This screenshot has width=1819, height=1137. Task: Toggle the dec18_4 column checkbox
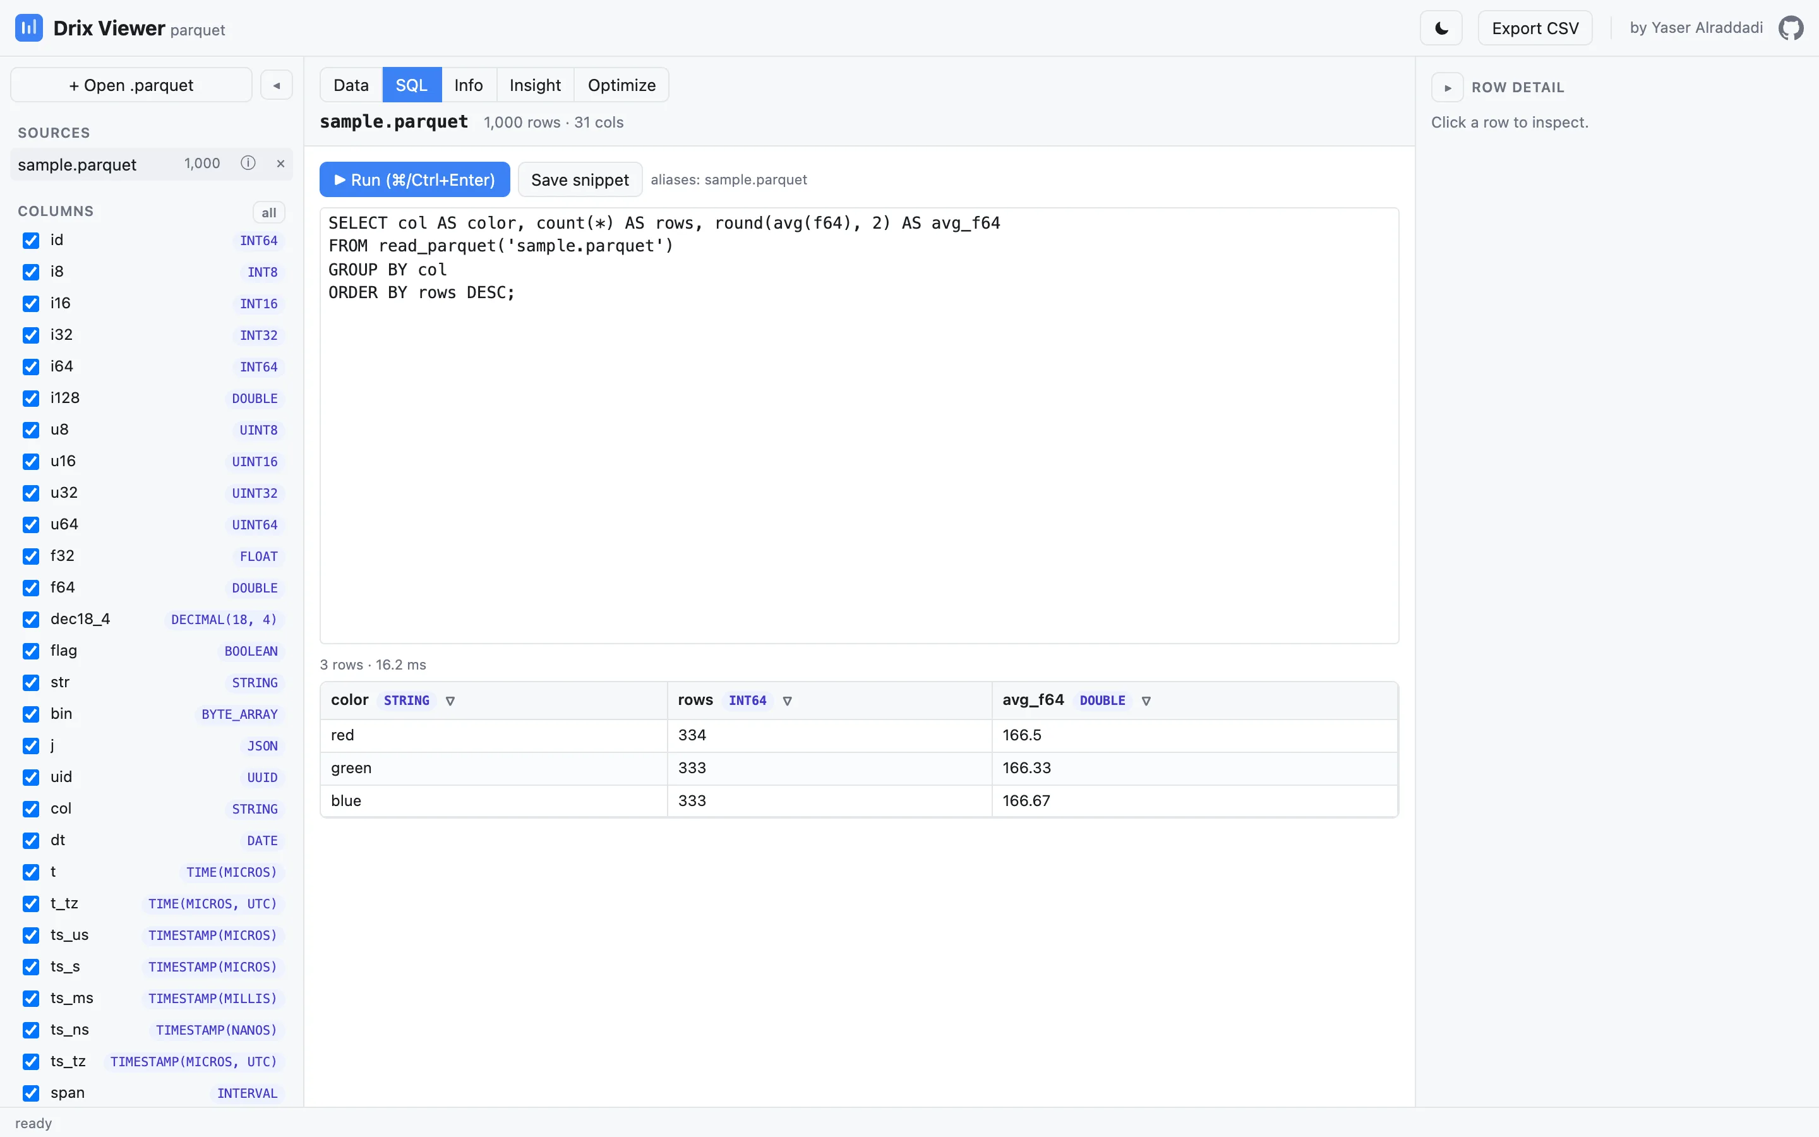[x=31, y=620]
